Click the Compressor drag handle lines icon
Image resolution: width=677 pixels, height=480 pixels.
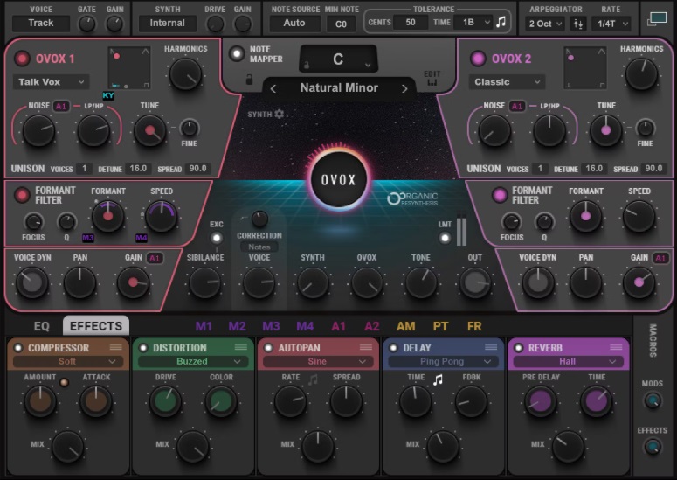115,347
